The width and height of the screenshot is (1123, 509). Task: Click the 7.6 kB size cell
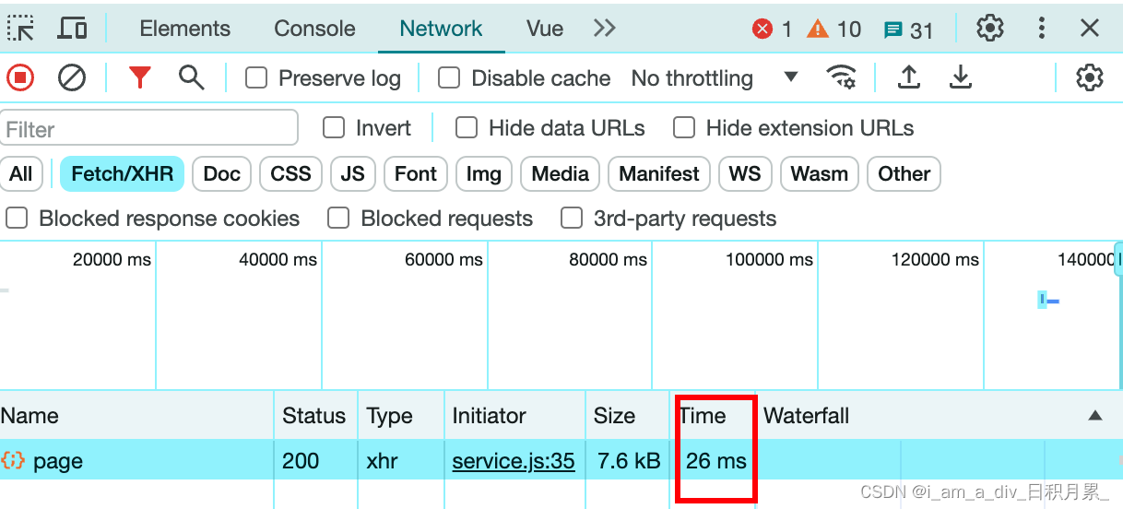click(627, 460)
